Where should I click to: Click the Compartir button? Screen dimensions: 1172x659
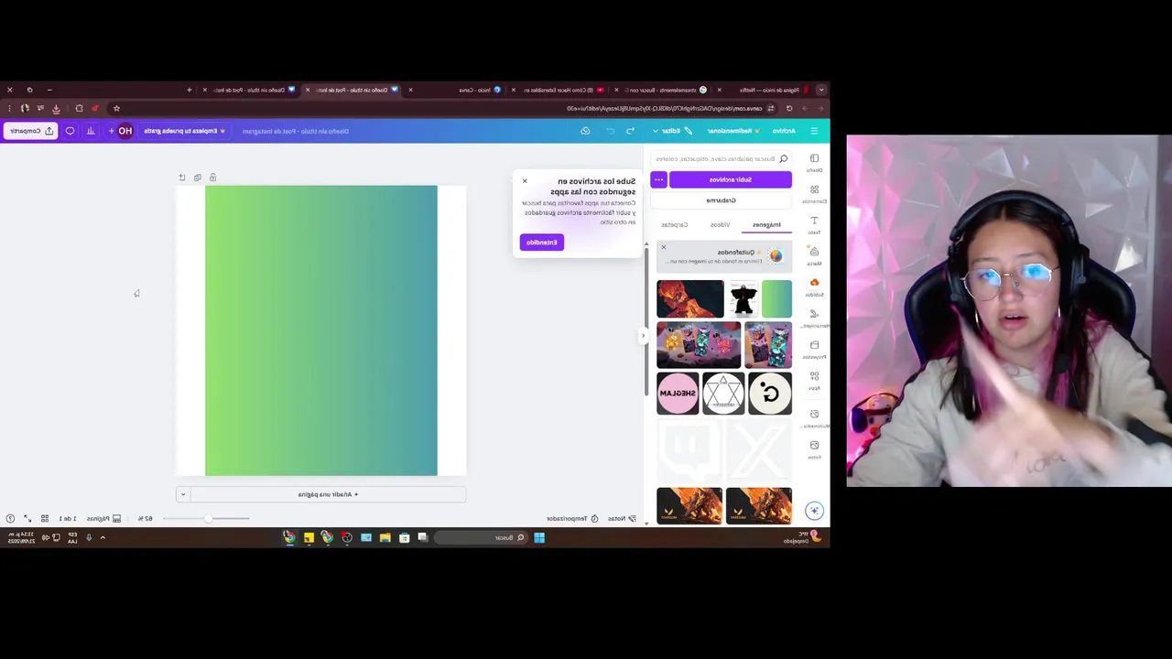(30, 131)
